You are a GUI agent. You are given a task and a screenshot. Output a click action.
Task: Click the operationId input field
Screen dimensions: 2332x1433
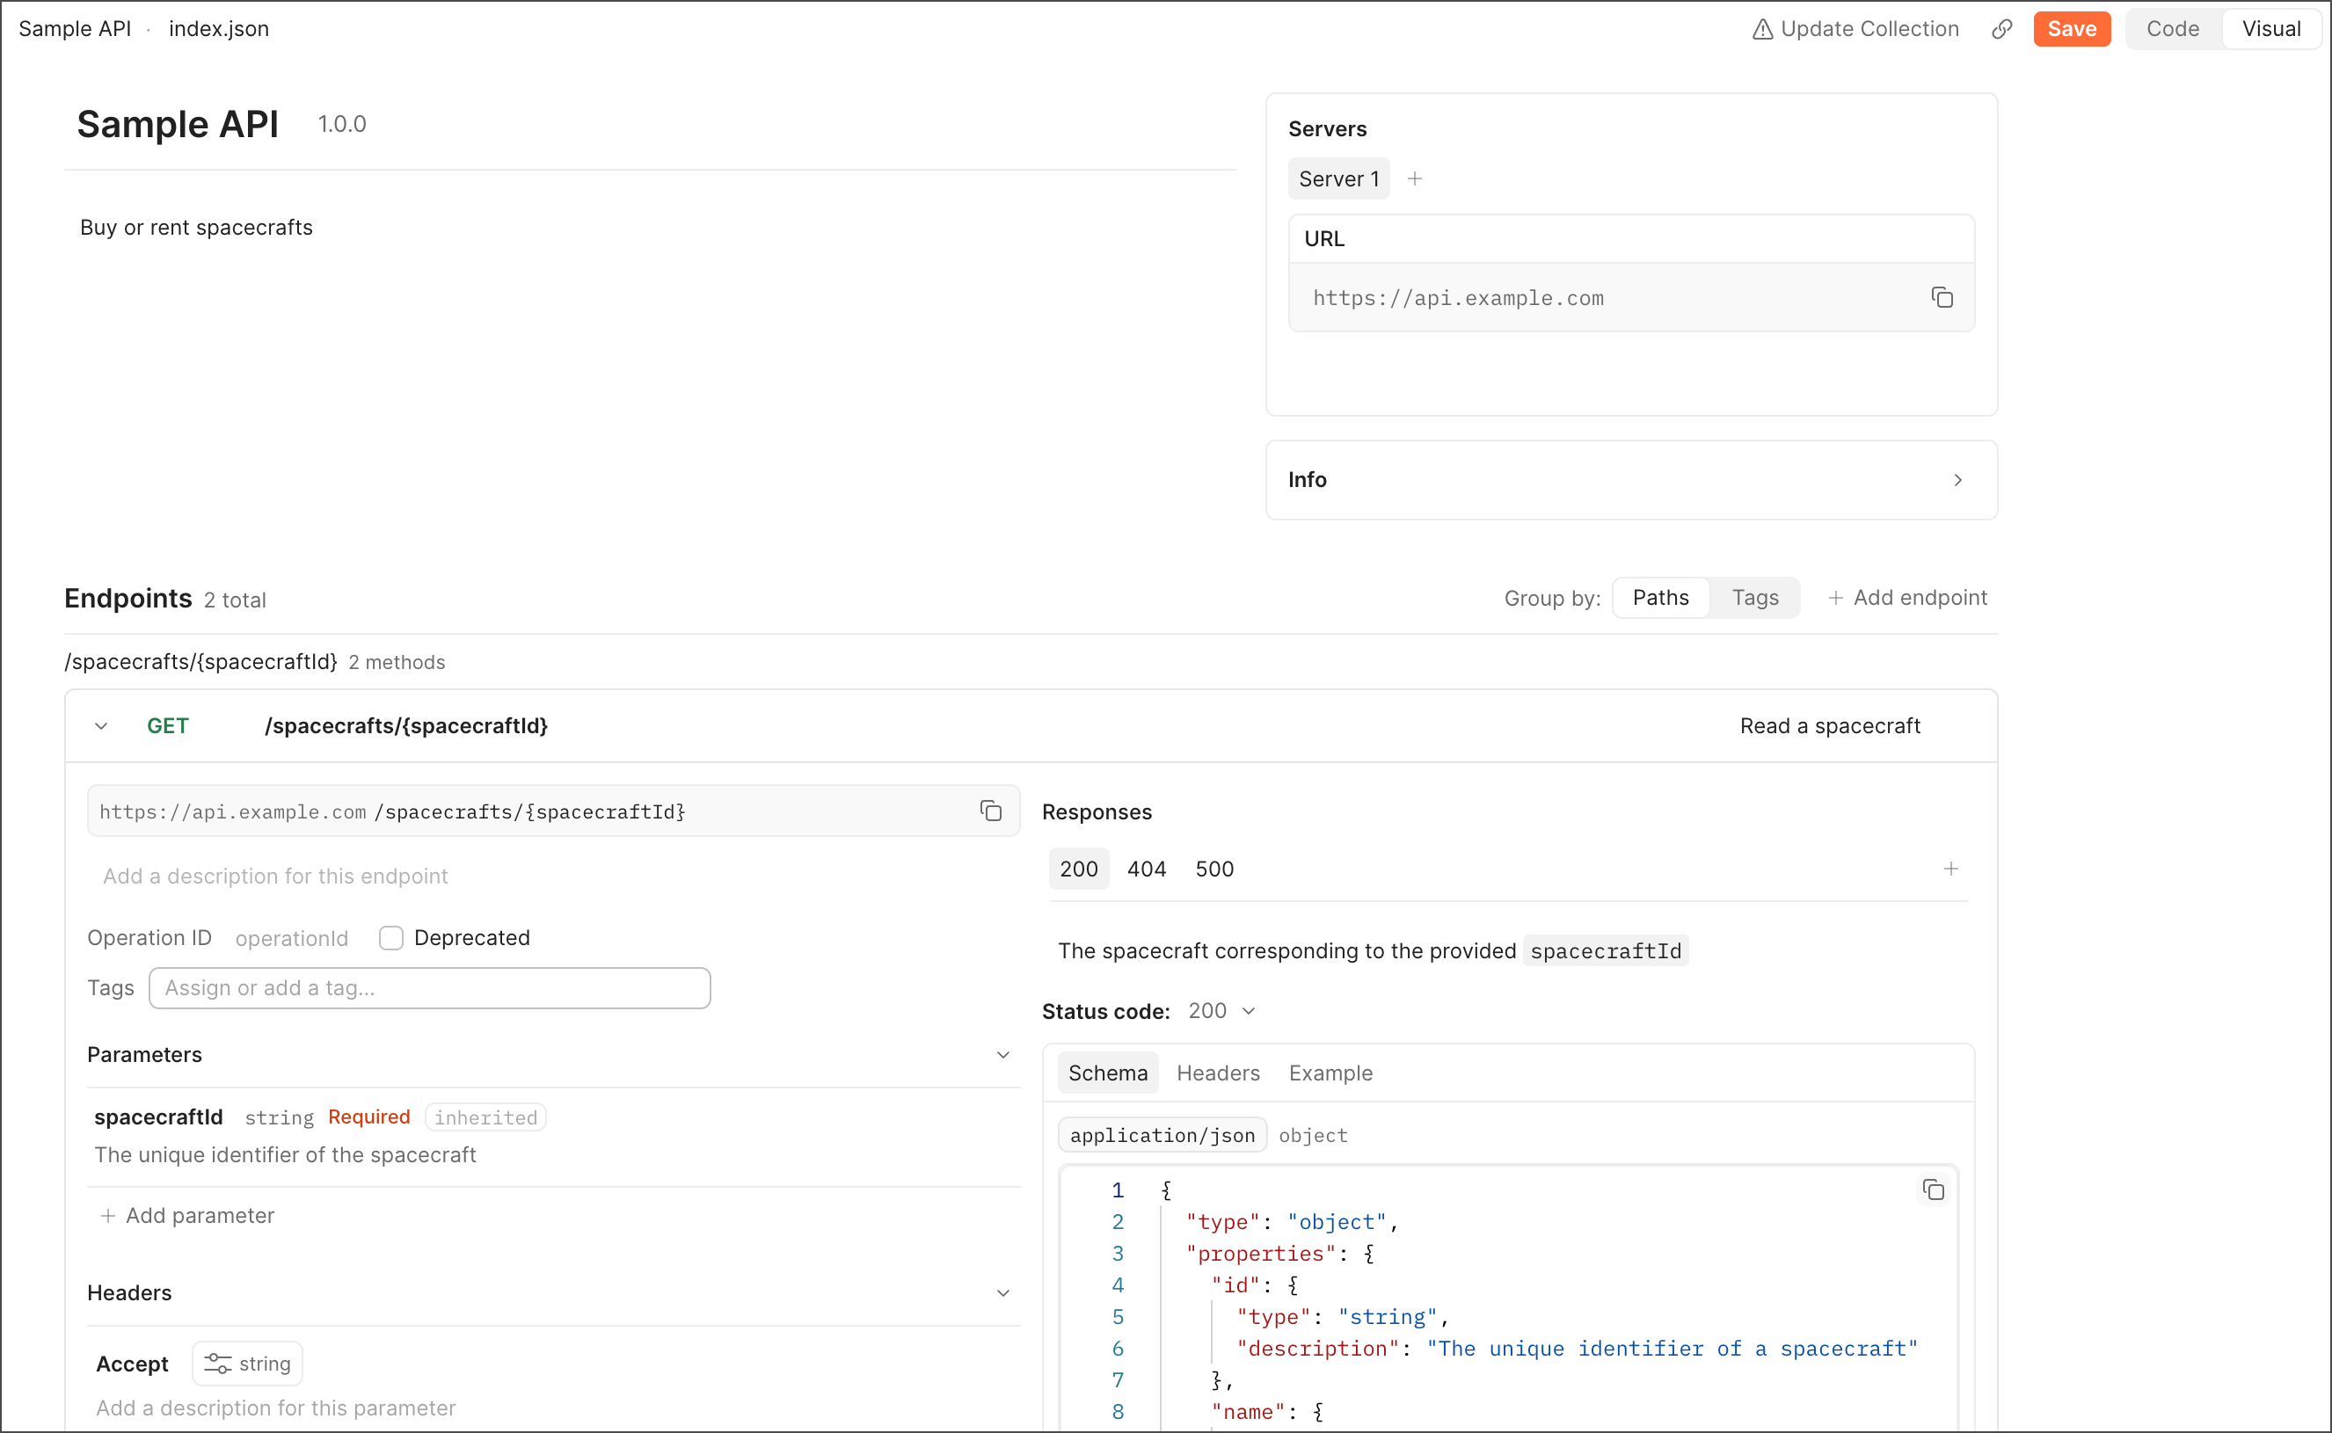(x=292, y=938)
